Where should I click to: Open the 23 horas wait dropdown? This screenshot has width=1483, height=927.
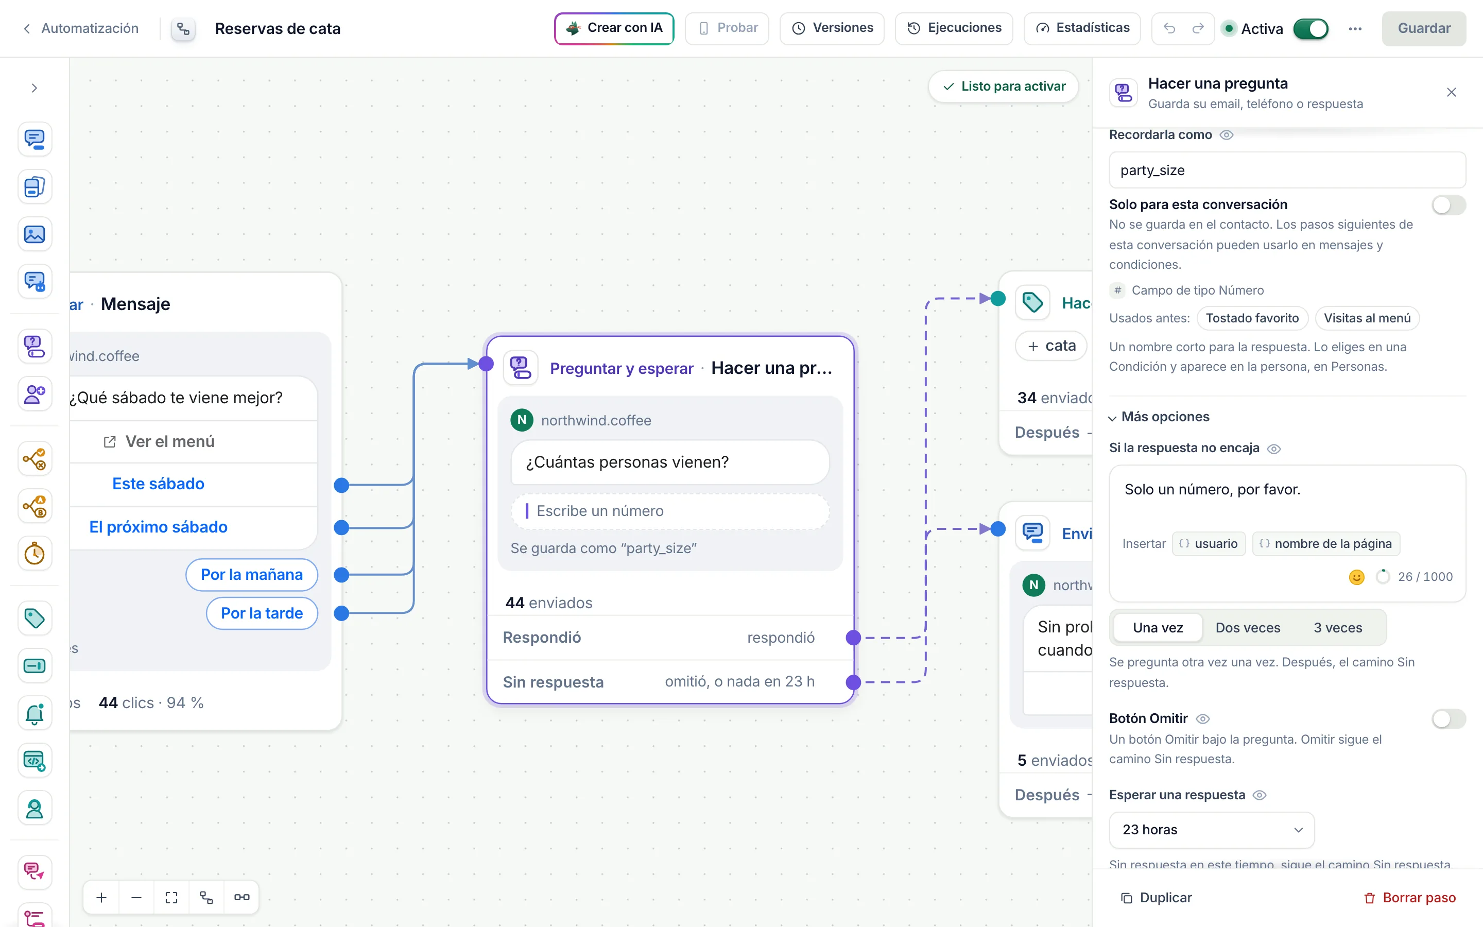point(1212,830)
